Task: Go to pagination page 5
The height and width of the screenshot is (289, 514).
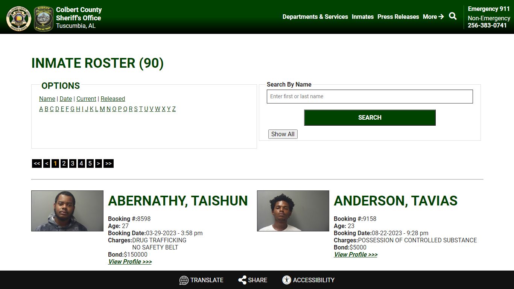Action: 90,163
